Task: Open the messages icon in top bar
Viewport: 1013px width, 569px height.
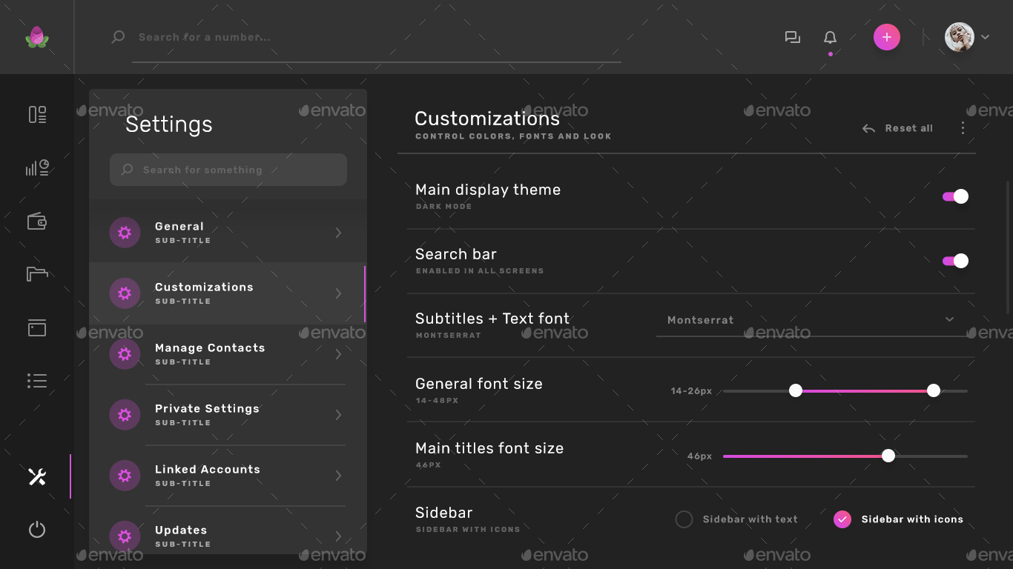Action: coord(792,36)
